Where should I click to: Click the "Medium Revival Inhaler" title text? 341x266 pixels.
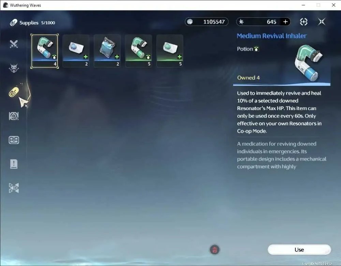coord(272,36)
